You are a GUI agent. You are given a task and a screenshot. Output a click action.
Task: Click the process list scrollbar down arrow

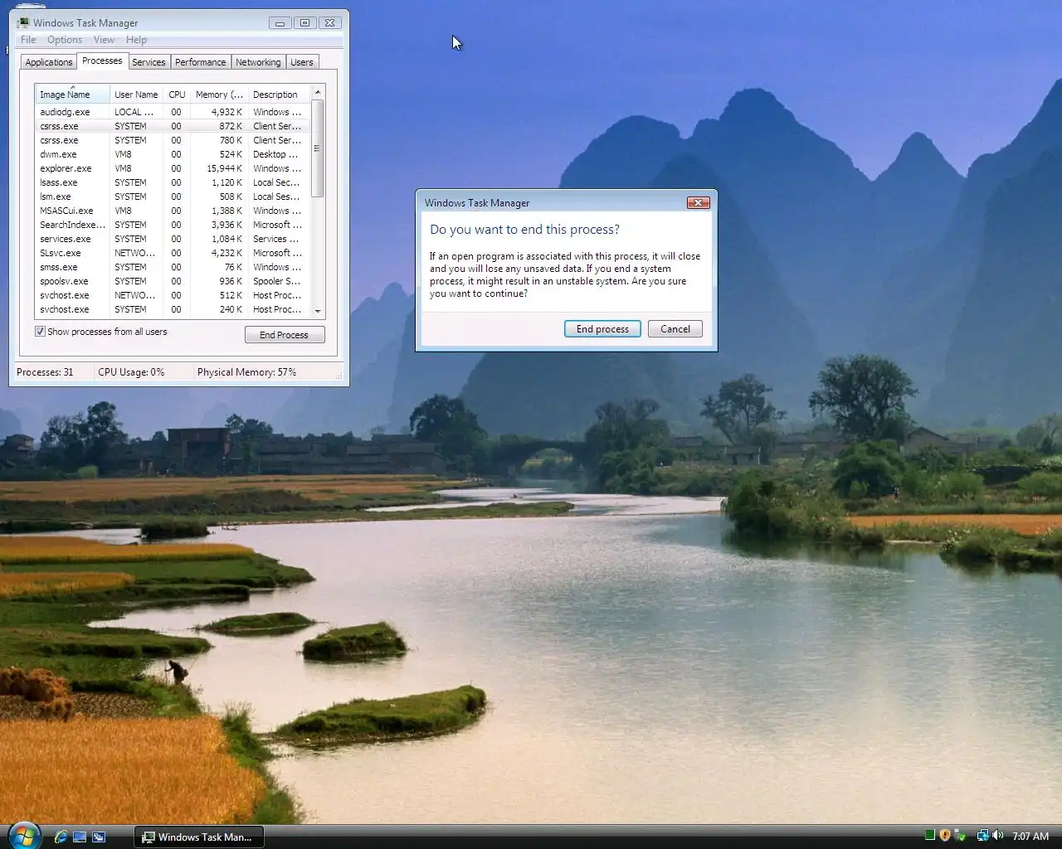[x=318, y=311]
